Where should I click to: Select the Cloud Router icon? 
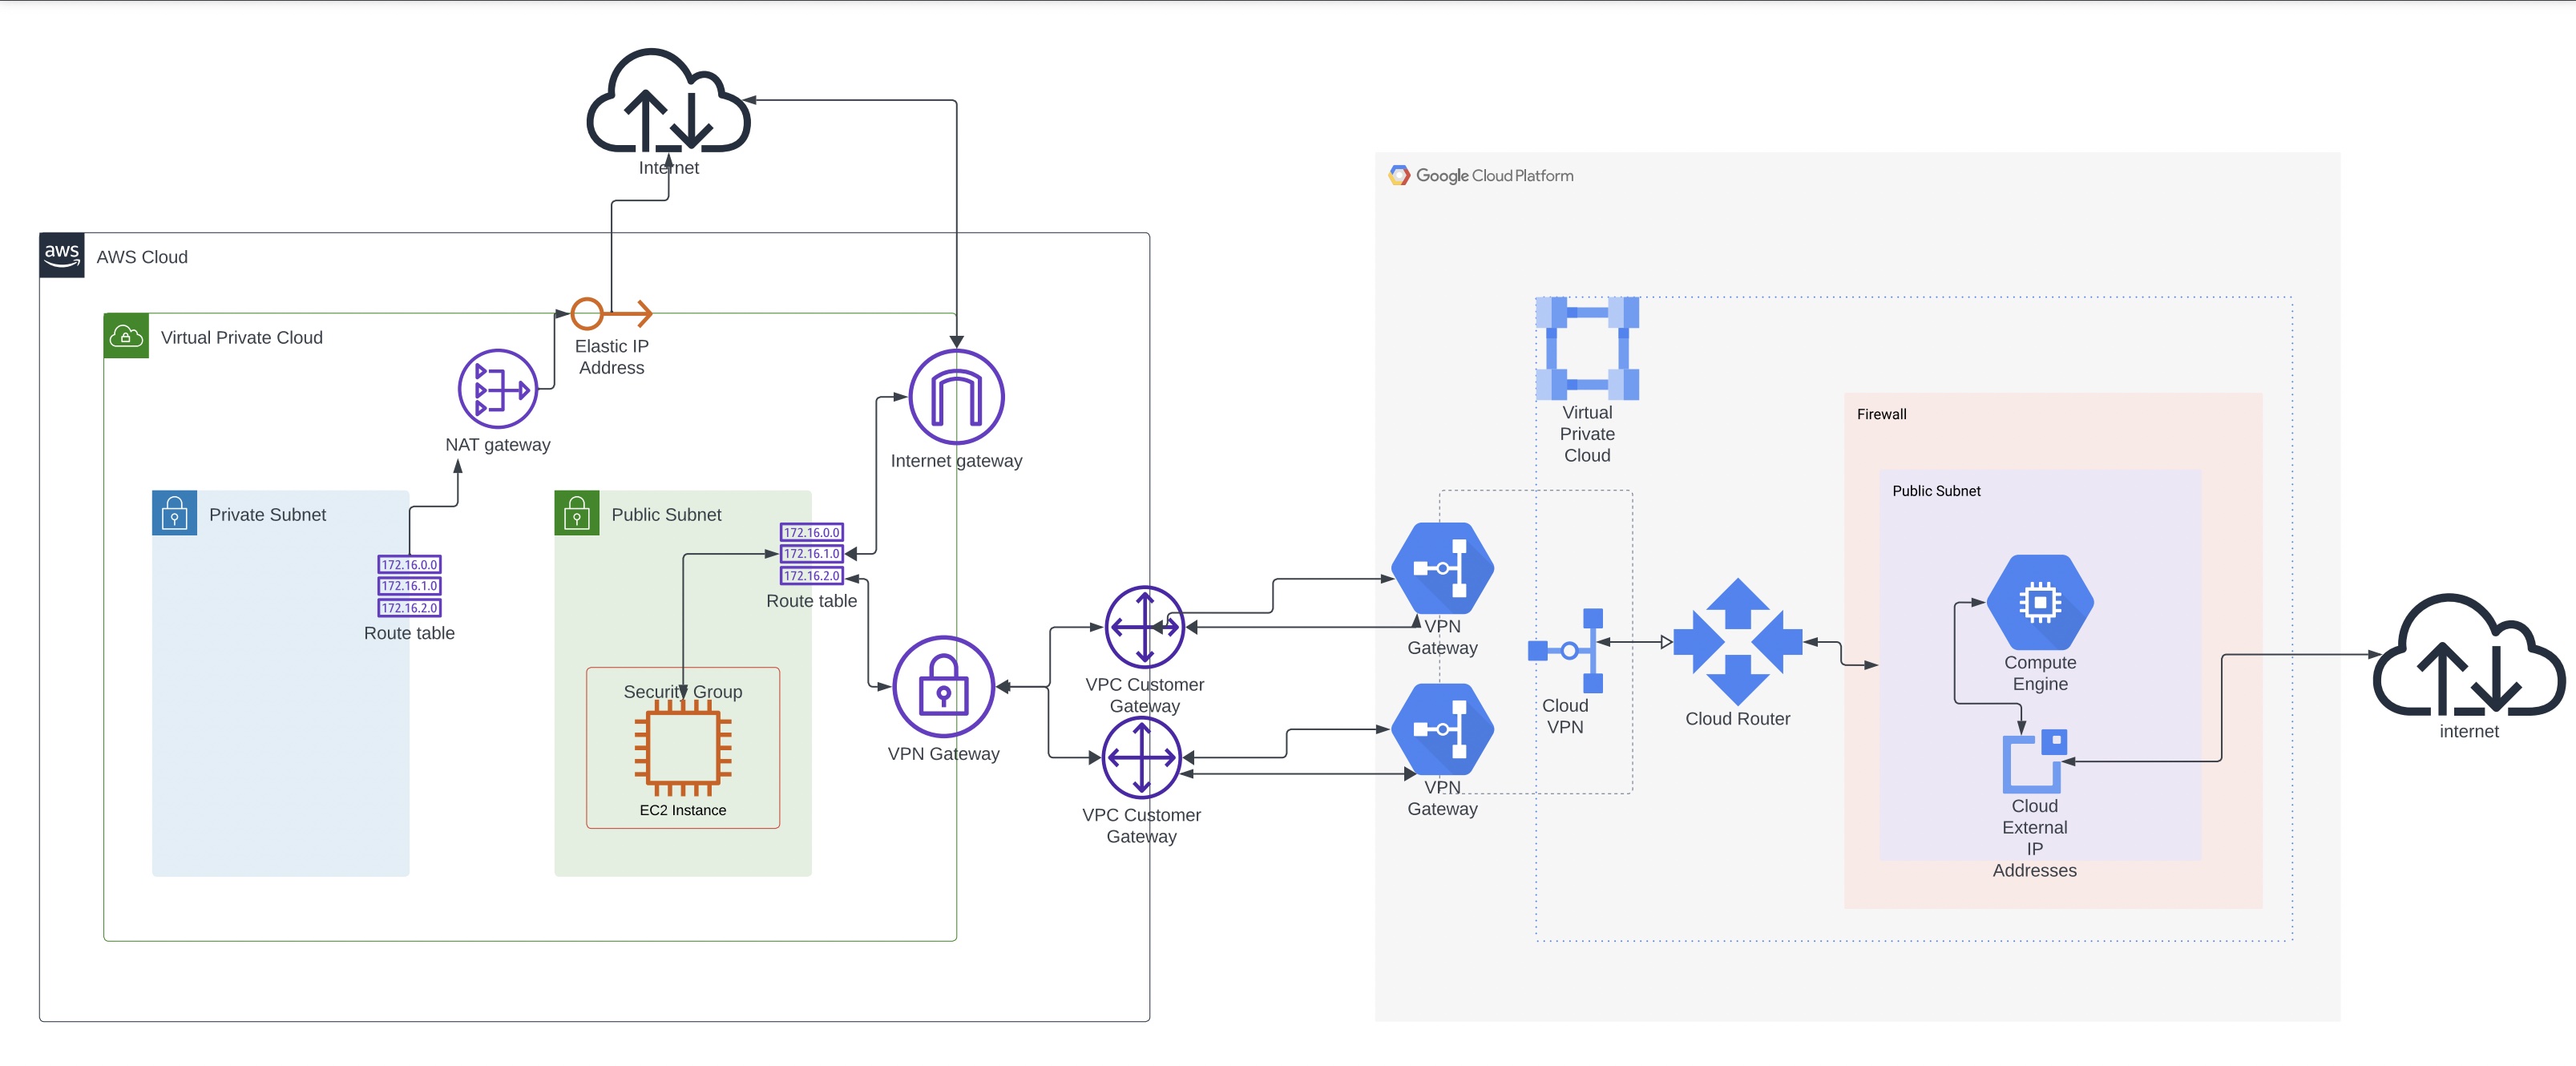[1737, 642]
